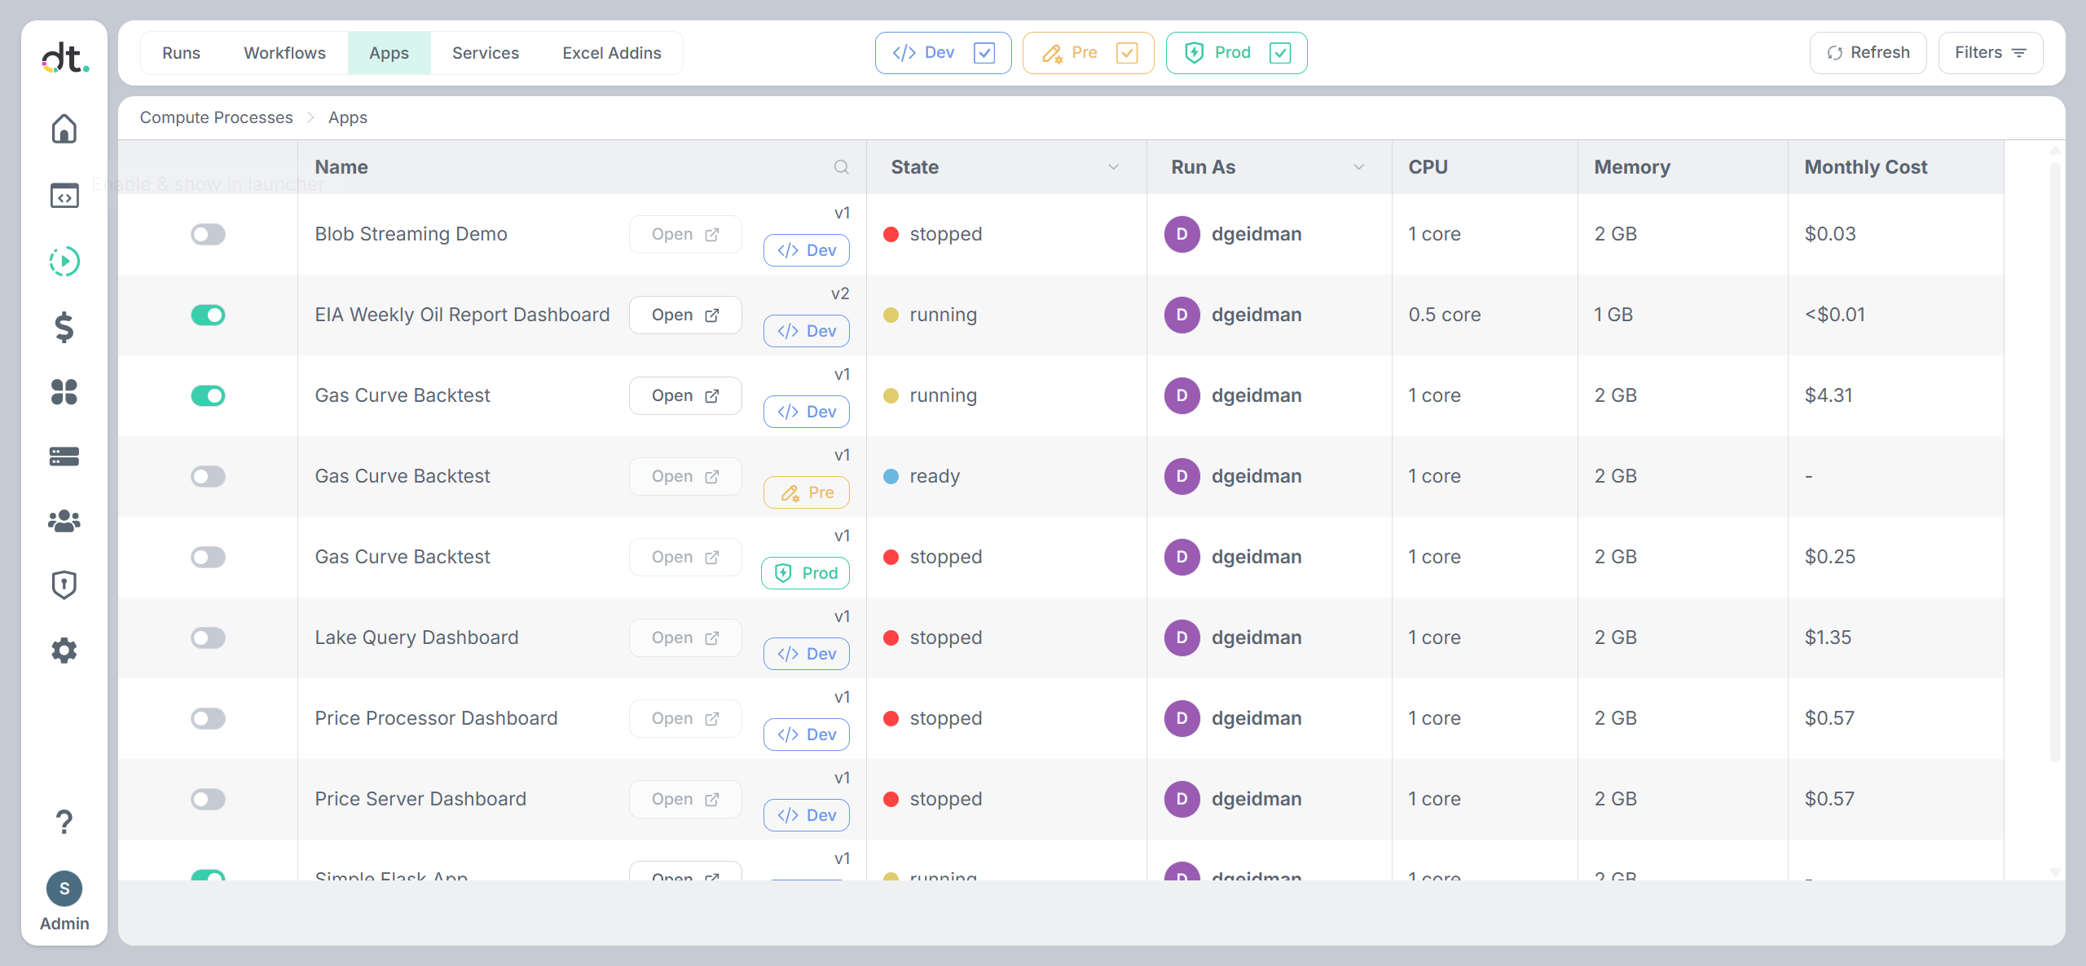Open the code window icon in sidebar

tap(64, 196)
